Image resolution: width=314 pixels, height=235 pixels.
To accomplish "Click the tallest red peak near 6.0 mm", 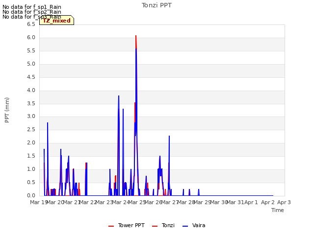I will [x=136, y=36].
